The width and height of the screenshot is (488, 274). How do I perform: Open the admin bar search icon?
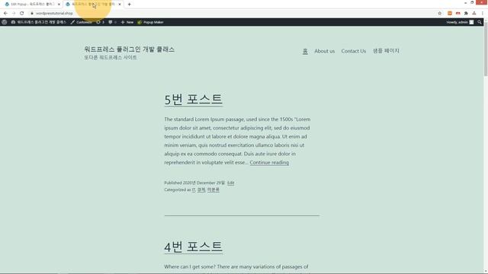(x=480, y=22)
